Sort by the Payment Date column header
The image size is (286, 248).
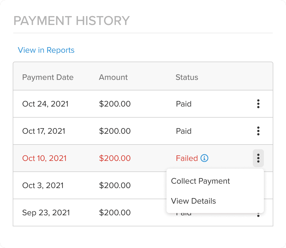click(48, 77)
